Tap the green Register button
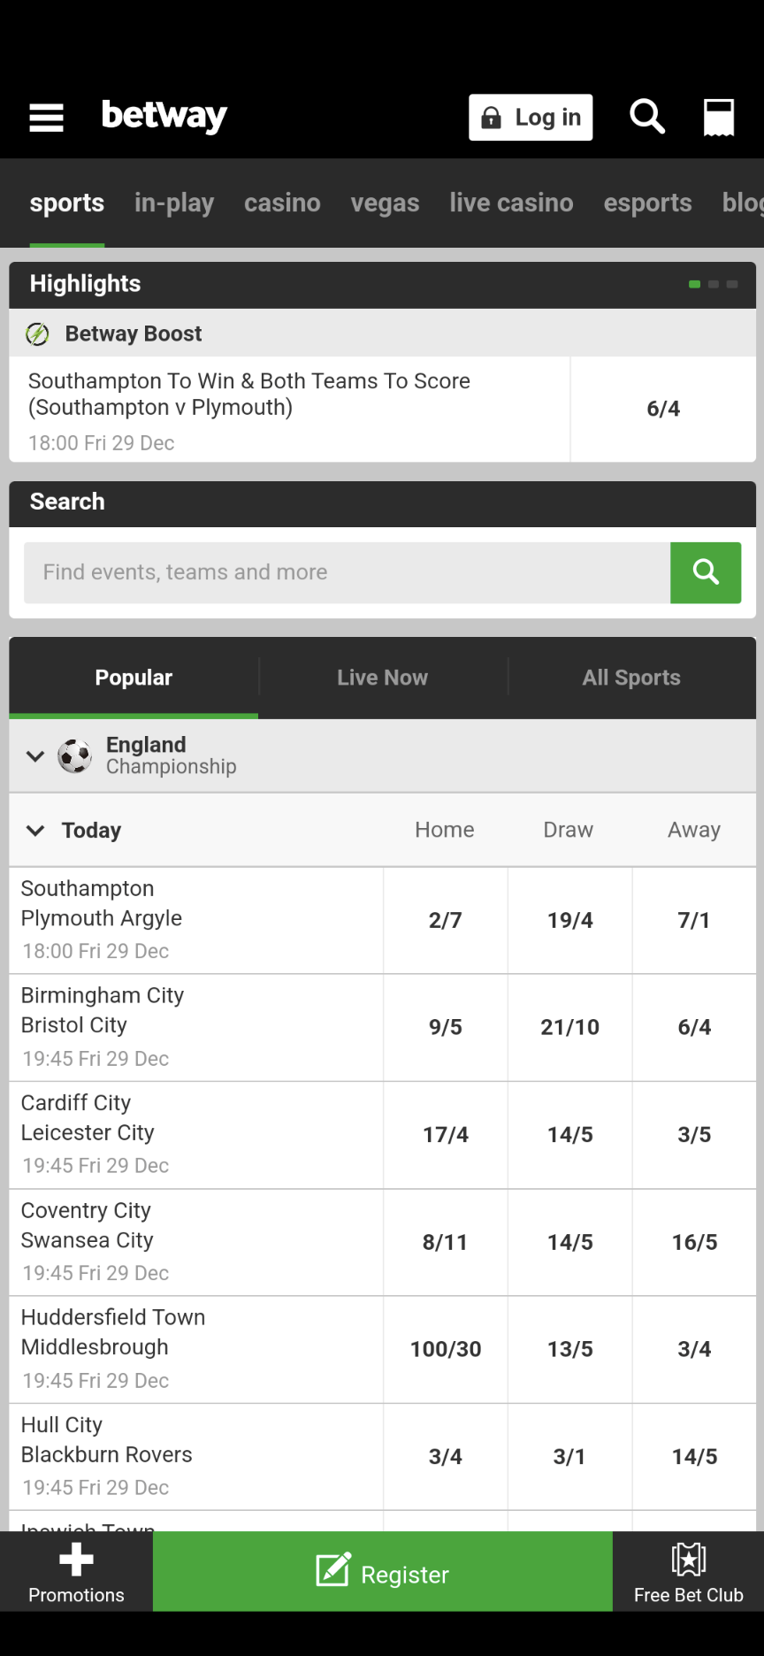This screenshot has height=1656, width=764. click(382, 1572)
